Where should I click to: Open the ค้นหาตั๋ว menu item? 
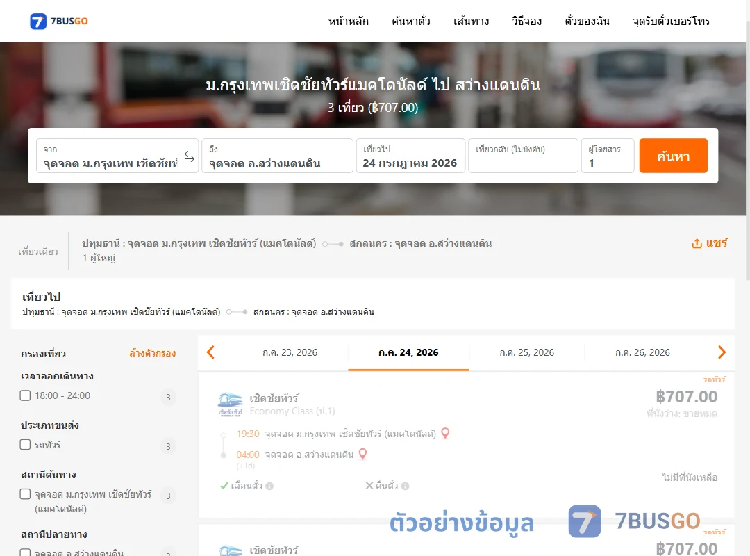(x=411, y=21)
